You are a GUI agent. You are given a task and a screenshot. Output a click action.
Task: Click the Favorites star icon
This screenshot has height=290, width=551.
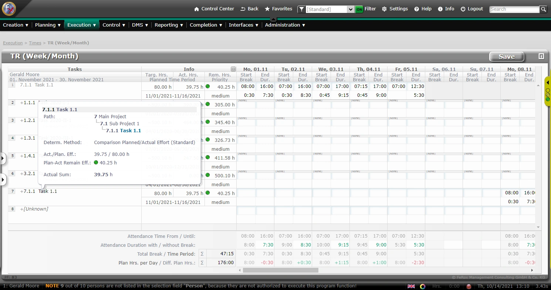[267, 9]
